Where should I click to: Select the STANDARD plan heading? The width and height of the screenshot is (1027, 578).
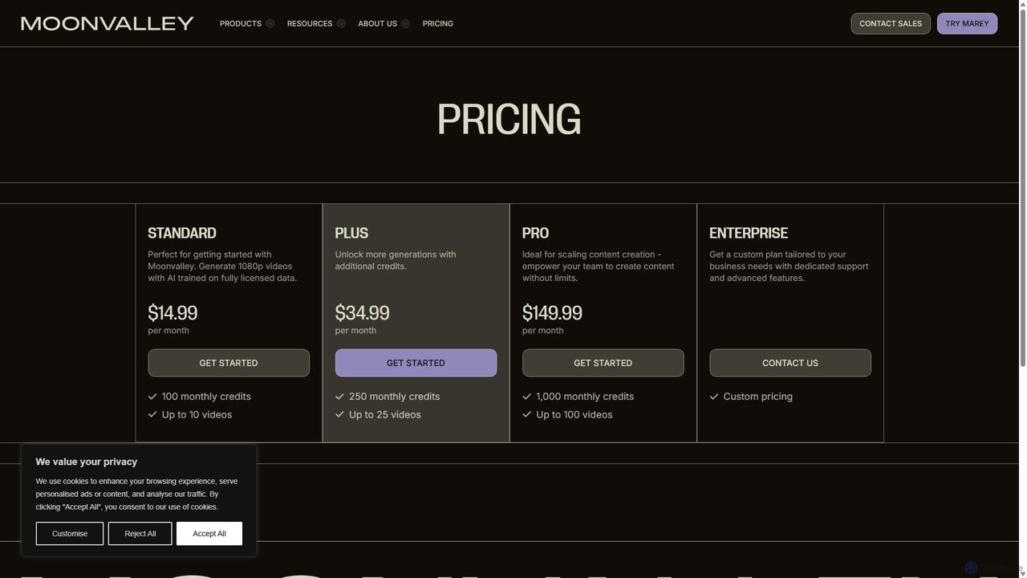[x=182, y=233]
